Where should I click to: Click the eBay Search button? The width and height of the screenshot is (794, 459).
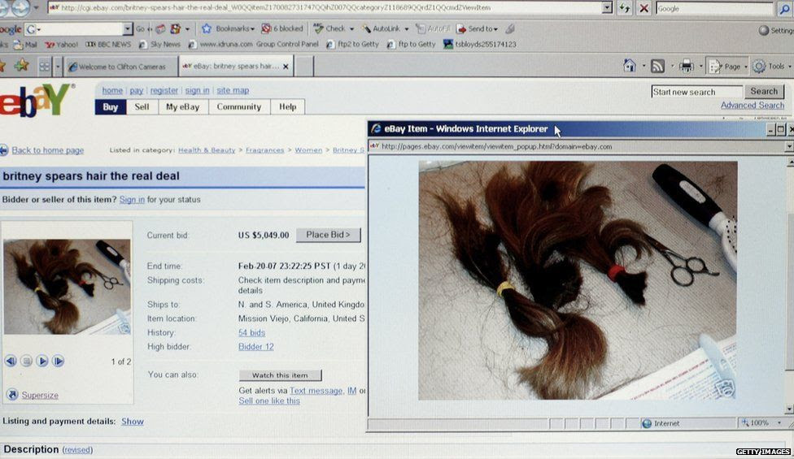click(764, 91)
